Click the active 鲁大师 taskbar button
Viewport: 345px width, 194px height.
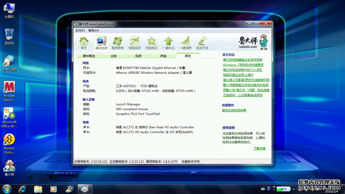[85, 189]
